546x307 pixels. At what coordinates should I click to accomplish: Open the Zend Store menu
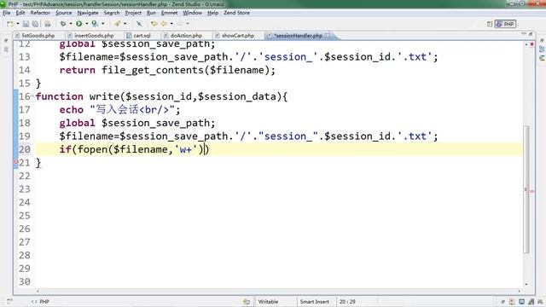tap(236, 13)
